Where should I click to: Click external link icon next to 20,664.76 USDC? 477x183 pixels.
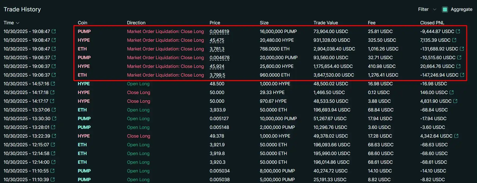click(458, 66)
